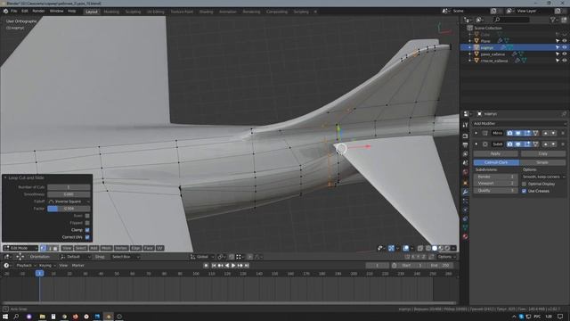
Task: Switch to rendered shading icon
Action: click(x=447, y=248)
